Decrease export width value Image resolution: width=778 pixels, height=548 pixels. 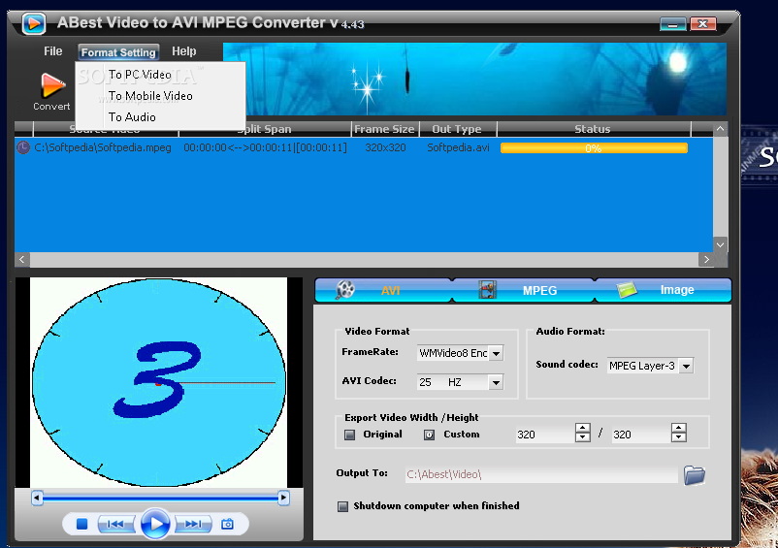click(x=582, y=437)
